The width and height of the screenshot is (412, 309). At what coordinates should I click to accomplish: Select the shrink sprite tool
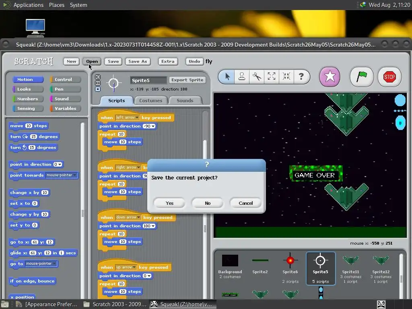pyautogui.click(x=286, y=76)
